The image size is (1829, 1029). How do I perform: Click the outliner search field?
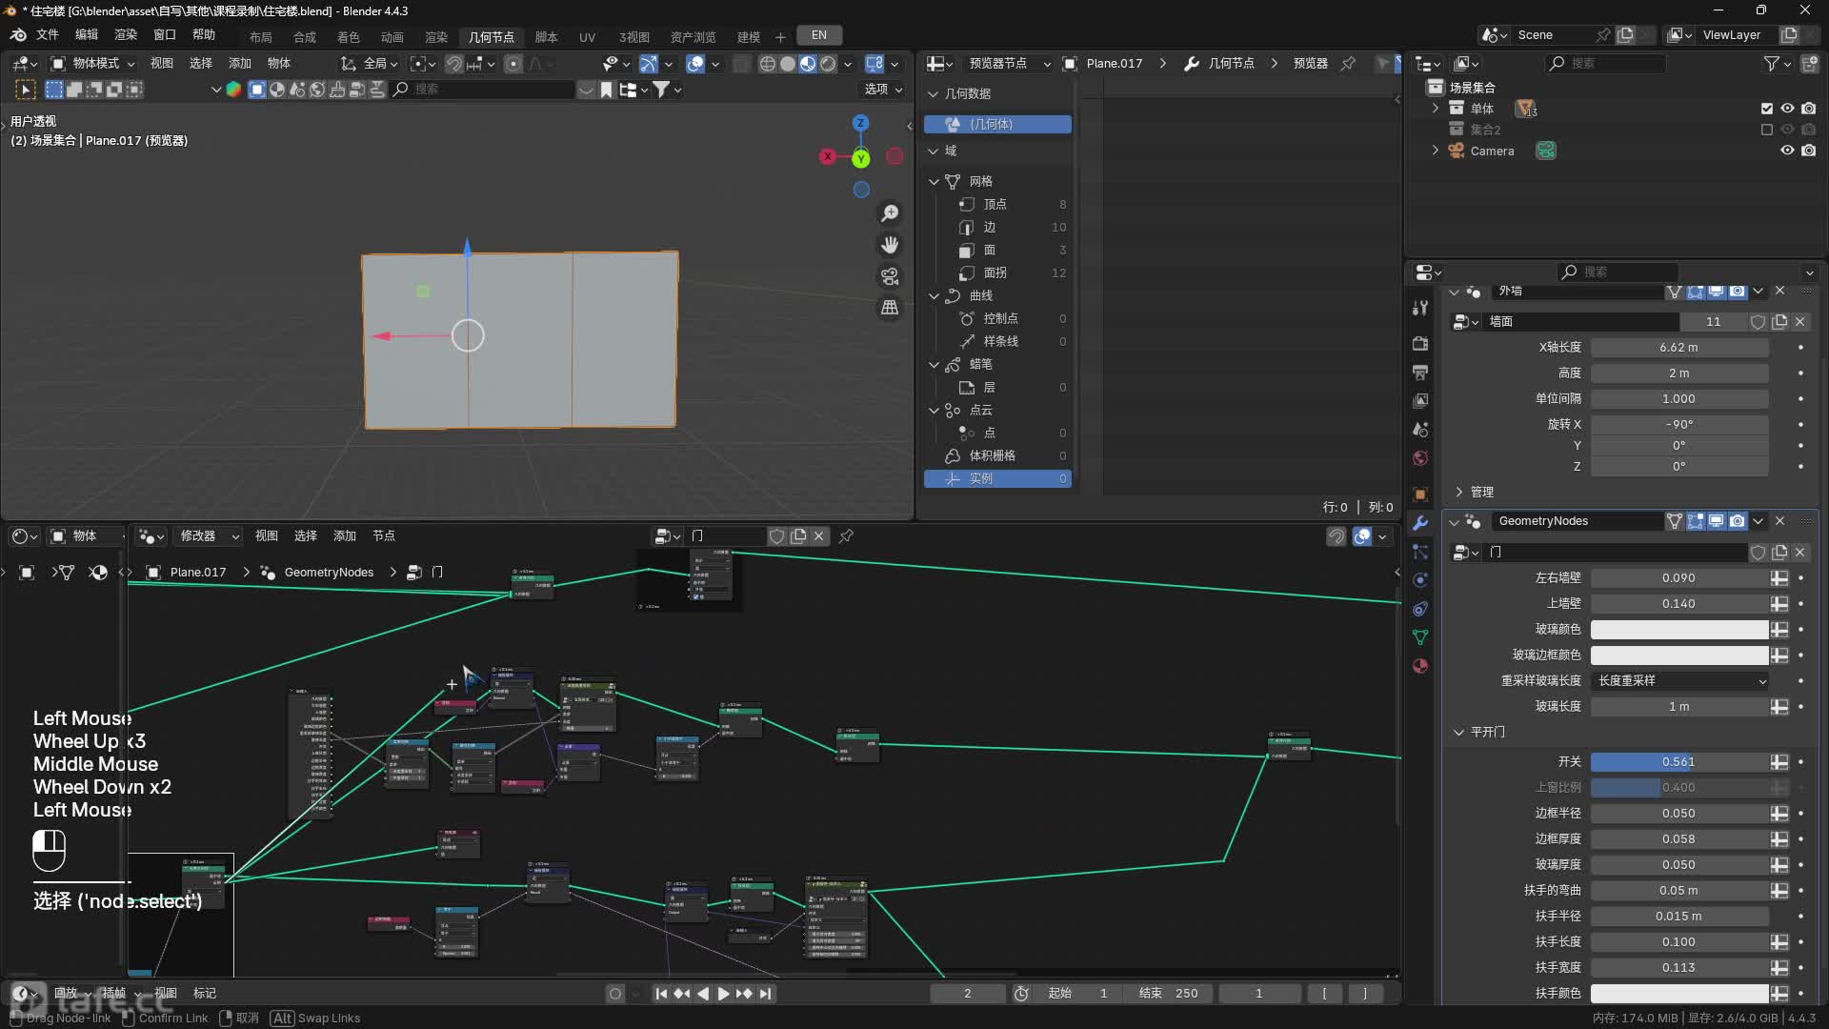point(1605,63)
